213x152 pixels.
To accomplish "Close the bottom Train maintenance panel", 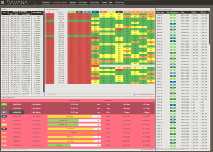I will [x=154, y=98].
